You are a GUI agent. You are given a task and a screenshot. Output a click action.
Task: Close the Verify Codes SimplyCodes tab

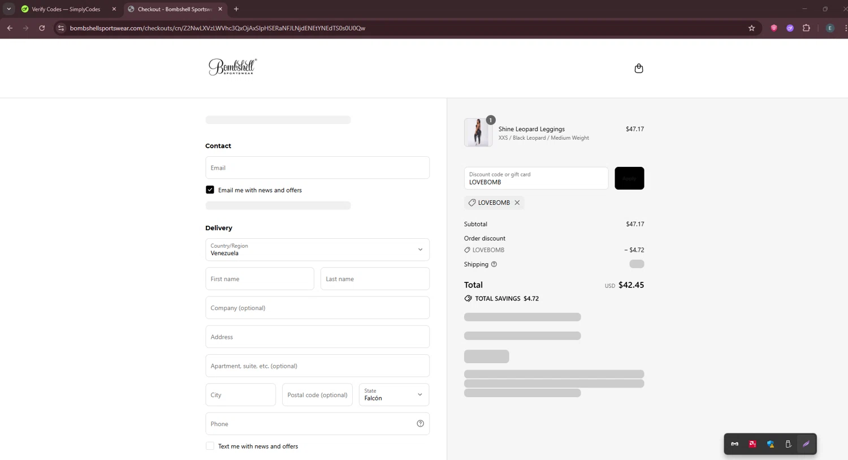[x=114, y=9]
